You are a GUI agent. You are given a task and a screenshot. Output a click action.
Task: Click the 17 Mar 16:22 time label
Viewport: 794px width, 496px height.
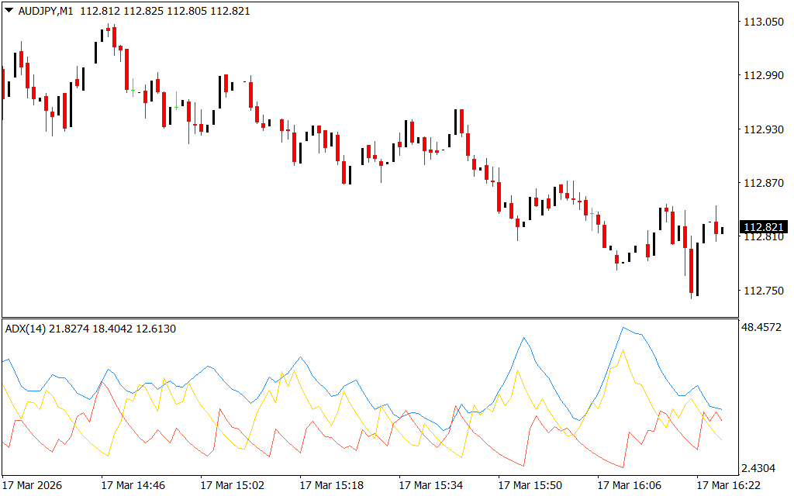[728, 485]
